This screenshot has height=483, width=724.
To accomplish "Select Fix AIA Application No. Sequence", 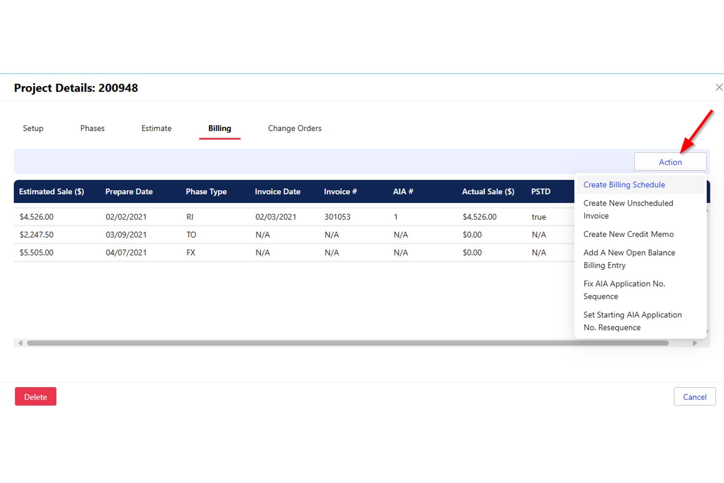I will [x=640, y=290].
